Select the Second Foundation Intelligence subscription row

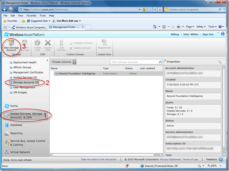coord(108,74)
